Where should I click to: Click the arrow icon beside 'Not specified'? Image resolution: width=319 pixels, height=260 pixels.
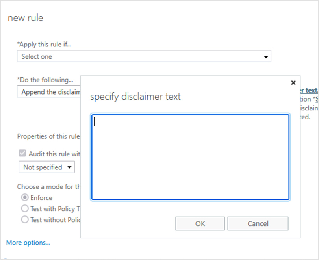coord(69,167)
